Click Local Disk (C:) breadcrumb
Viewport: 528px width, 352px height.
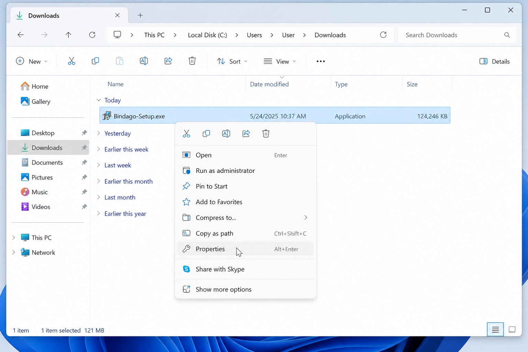[x=207, y=35]
